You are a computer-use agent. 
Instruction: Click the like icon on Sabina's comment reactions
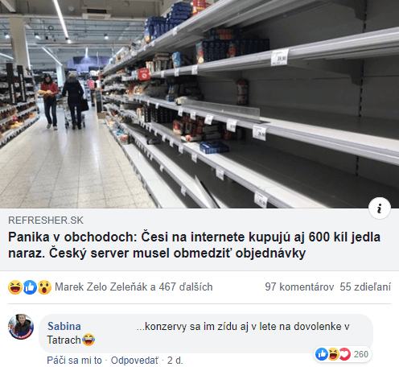click(x=322, y=354)
